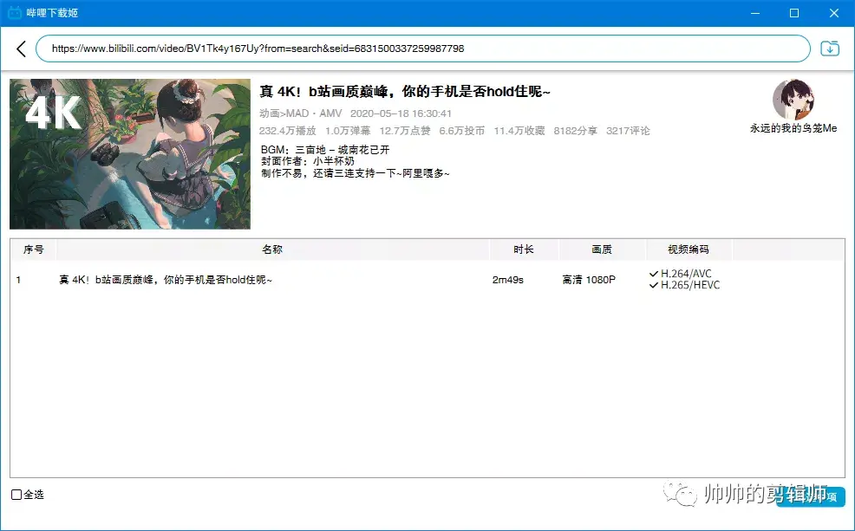Screen dimensions: 855x531
Task: Click the back navigation arrow
Action: (x=21, y=49)
